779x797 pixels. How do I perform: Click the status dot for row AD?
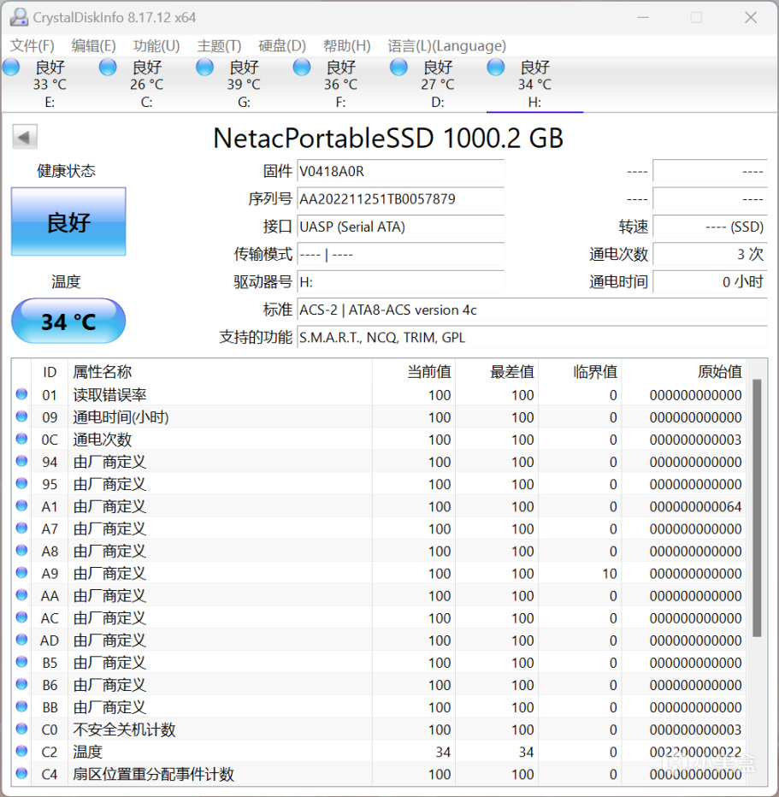[x=21, y=640]
